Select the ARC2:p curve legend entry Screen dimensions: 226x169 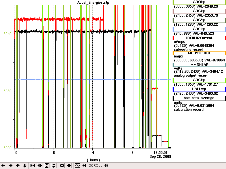tap(199, 20)
